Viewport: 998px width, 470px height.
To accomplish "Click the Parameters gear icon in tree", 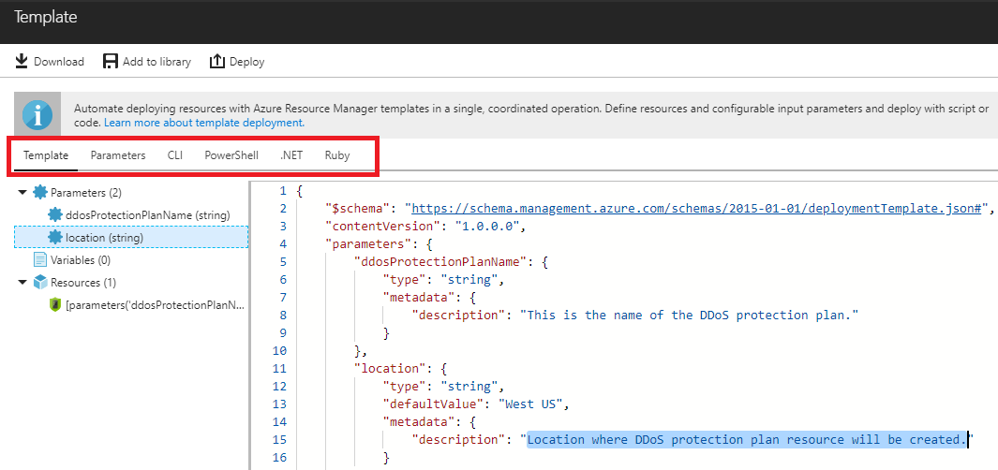I will pyautogui.click(x=40, y=192).
